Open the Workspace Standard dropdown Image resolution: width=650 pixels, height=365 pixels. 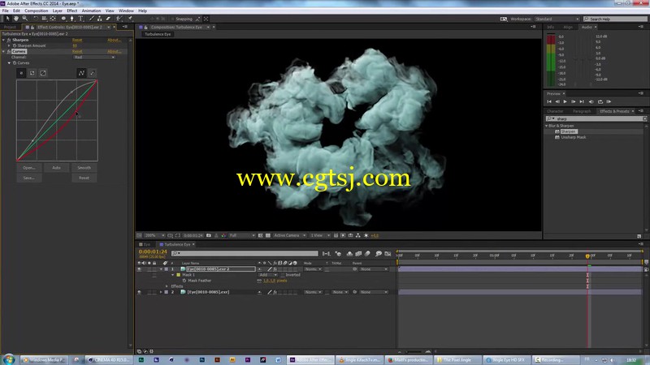557,19
